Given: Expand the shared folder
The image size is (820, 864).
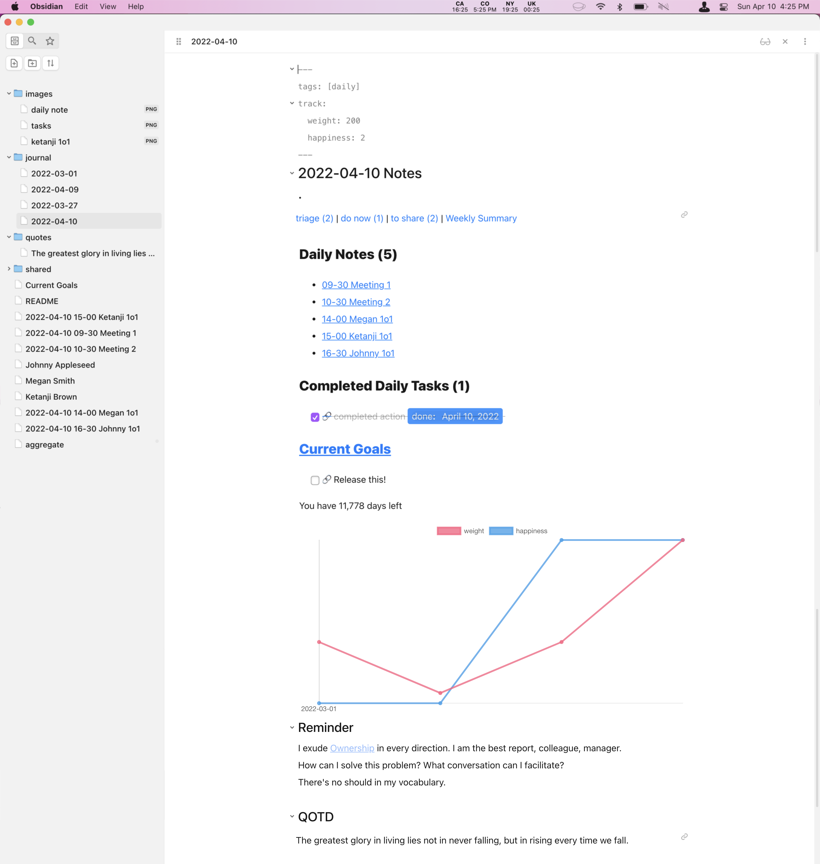Looking at the screenshot, I should tap(9, 269).
